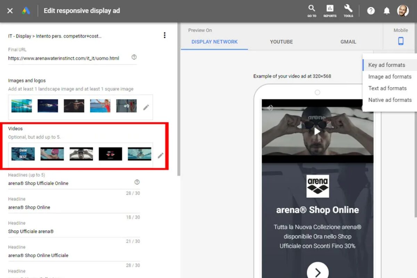
Task: Select Image ad formats from the menu
Action: tap(390, 76)
